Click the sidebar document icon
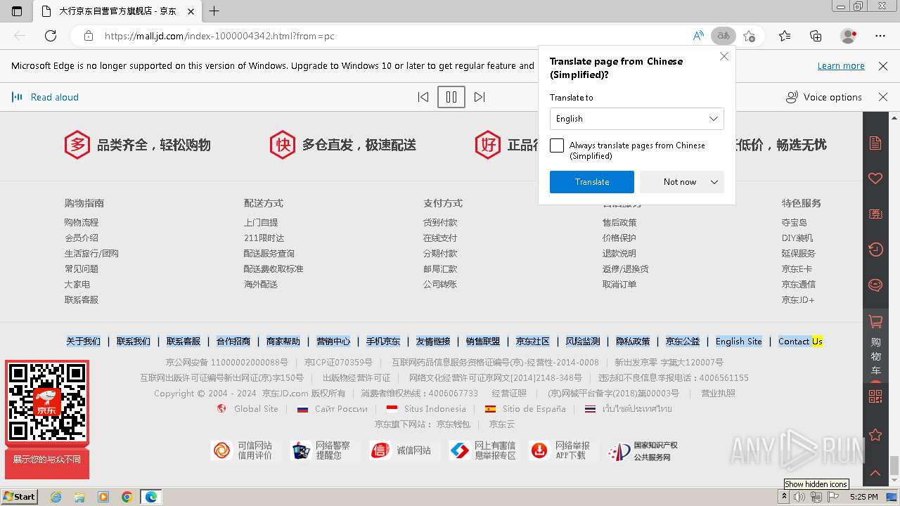The height and width of the screenshot is (506, 900). click(x=875, y=143)
